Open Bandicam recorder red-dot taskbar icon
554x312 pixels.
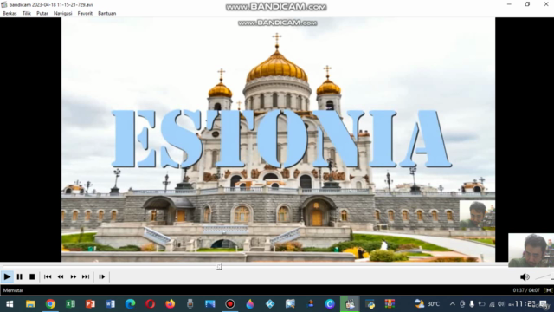pos(230,304)
